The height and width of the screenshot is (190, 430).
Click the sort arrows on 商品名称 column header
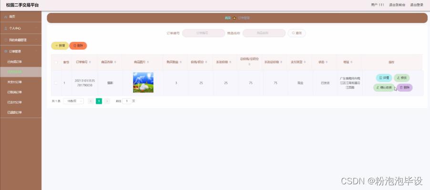click(115, 62)
